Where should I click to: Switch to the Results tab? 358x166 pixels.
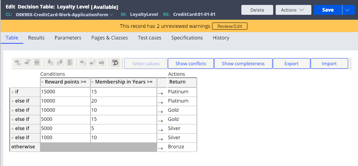click(x=36, y=38)
